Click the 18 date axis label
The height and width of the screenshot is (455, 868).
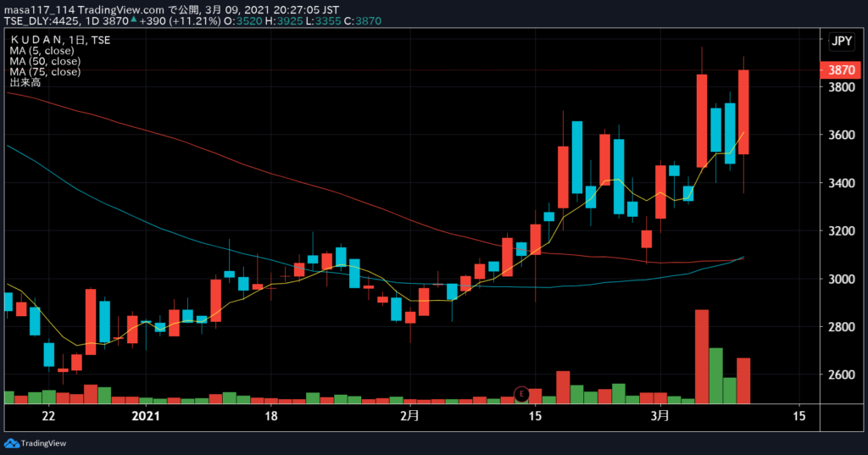tap(270, 416)
